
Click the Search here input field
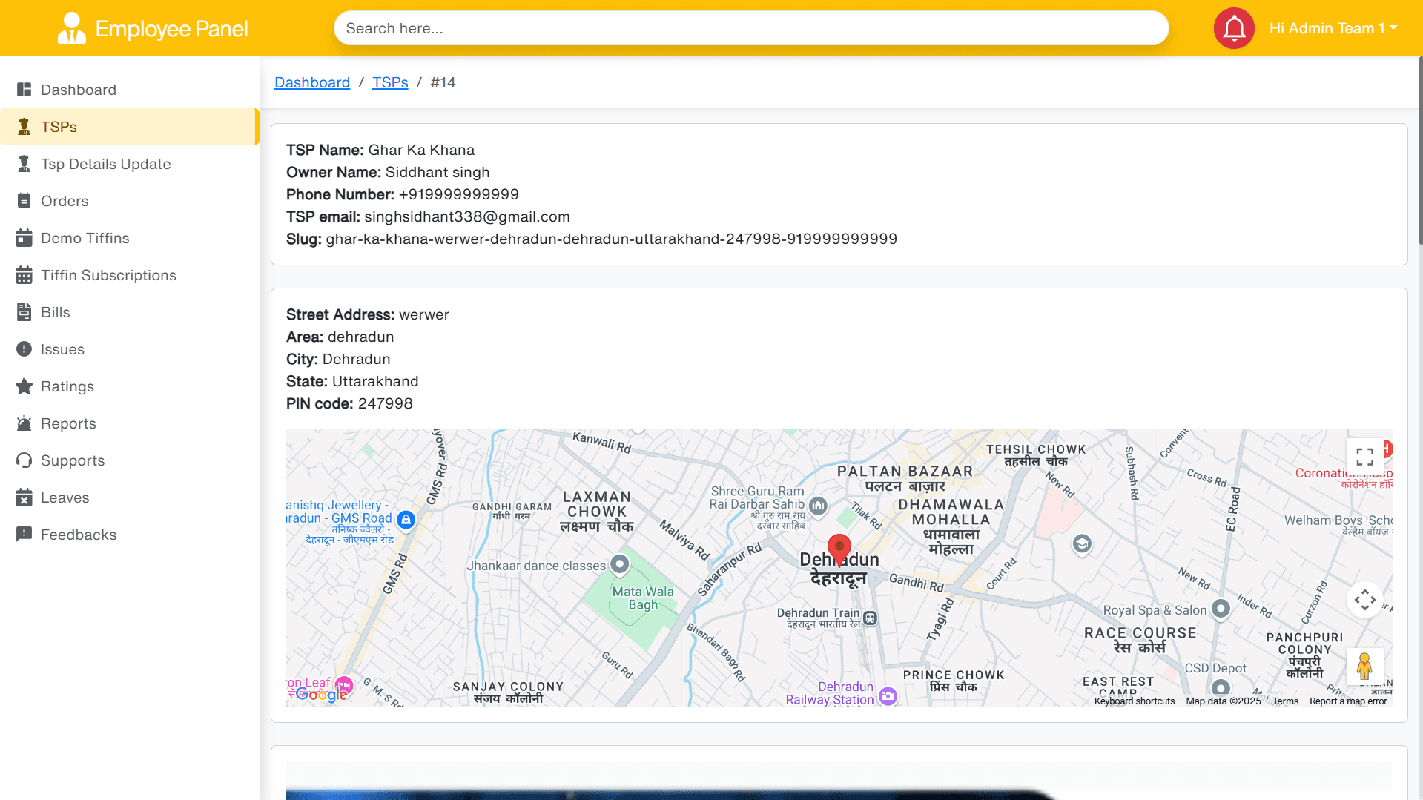750,28
